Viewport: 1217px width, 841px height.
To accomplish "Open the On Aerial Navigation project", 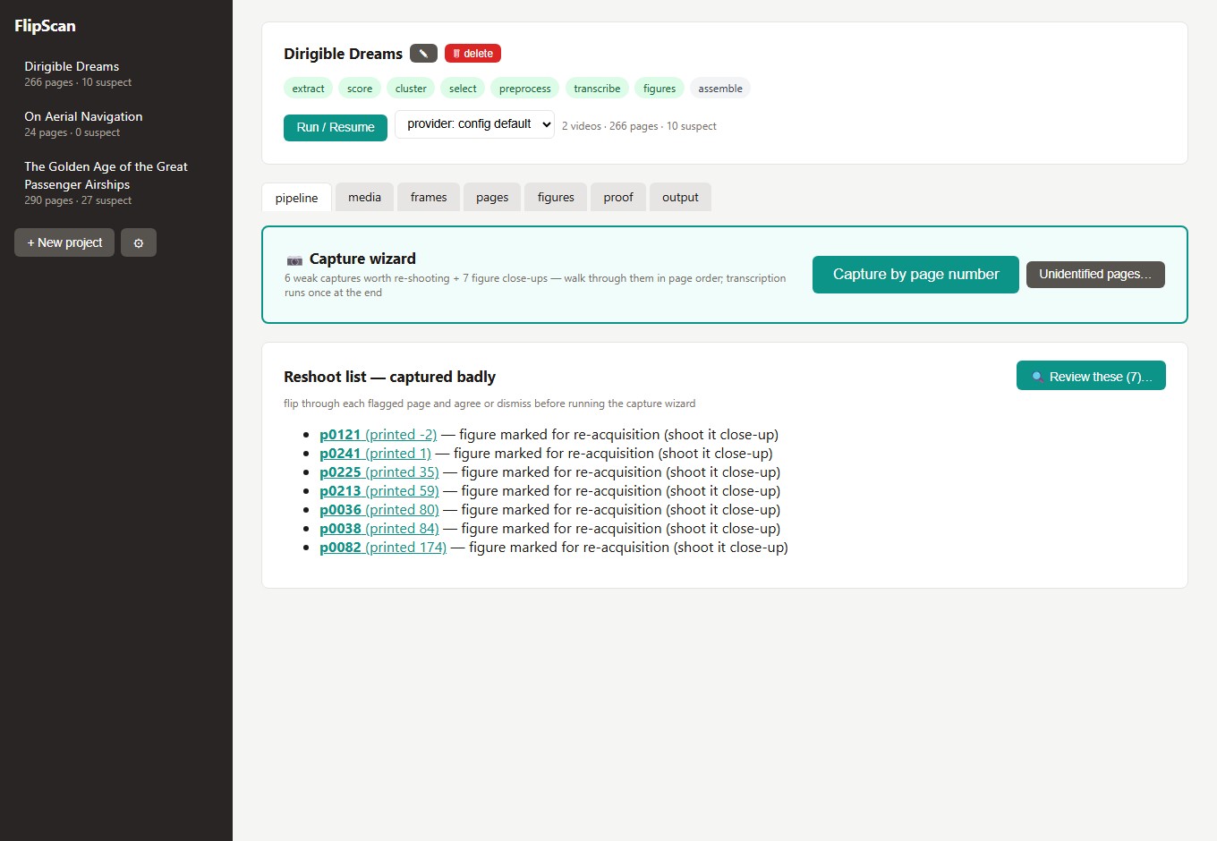I will point(116,123).
